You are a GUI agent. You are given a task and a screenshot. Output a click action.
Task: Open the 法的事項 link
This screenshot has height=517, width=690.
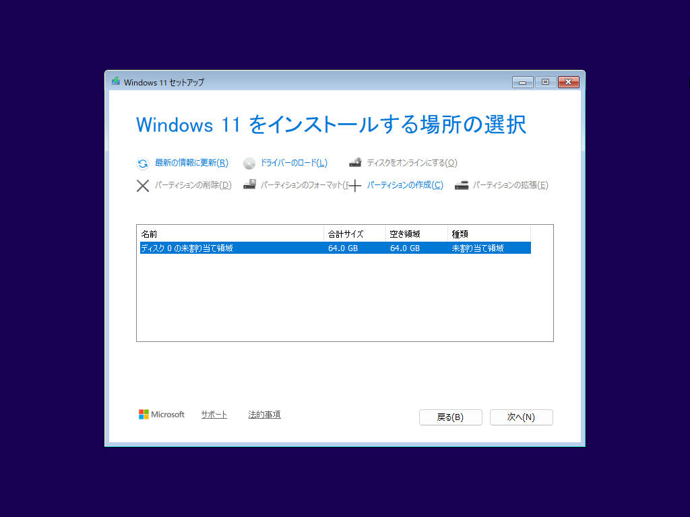tap(264, 414)
